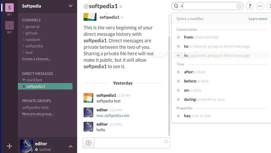Click the help question mark icon
271x153 pixels.
click(250, 6)
